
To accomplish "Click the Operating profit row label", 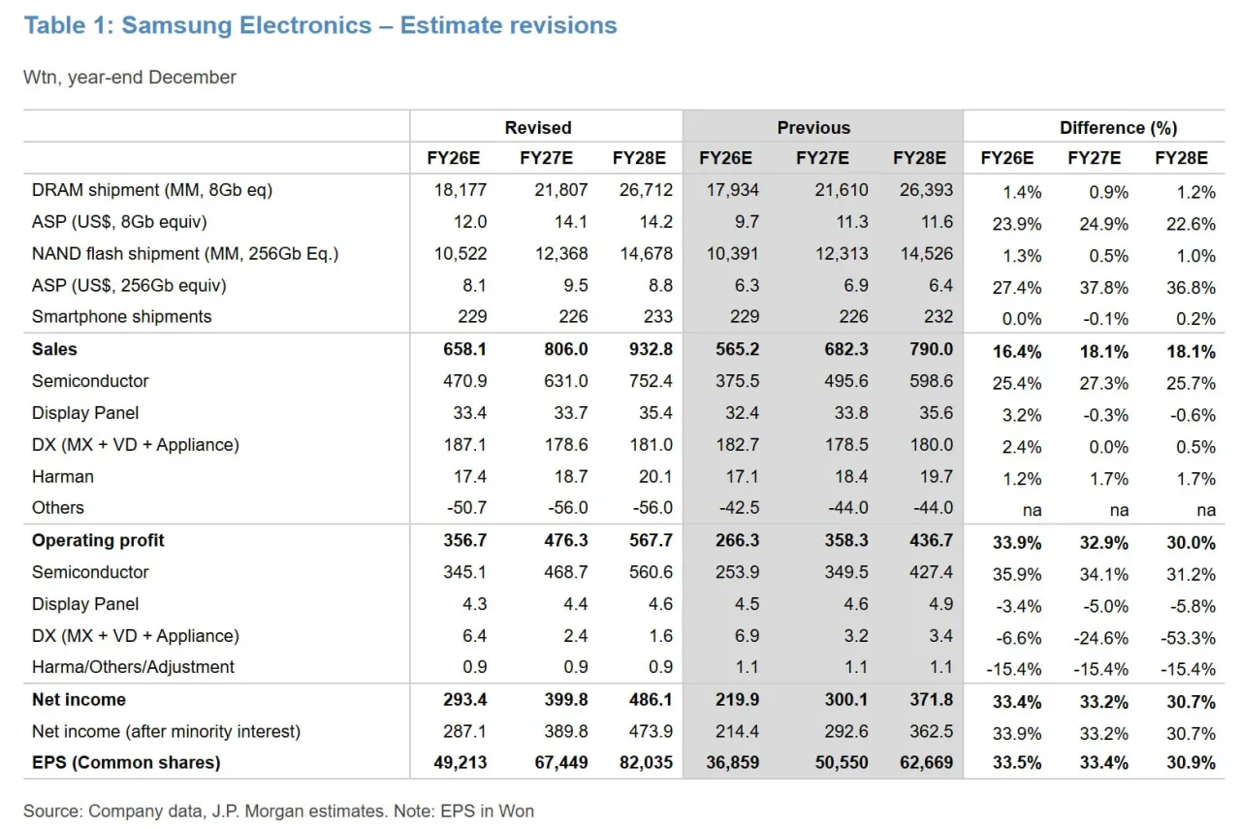I will click(98, 540).
